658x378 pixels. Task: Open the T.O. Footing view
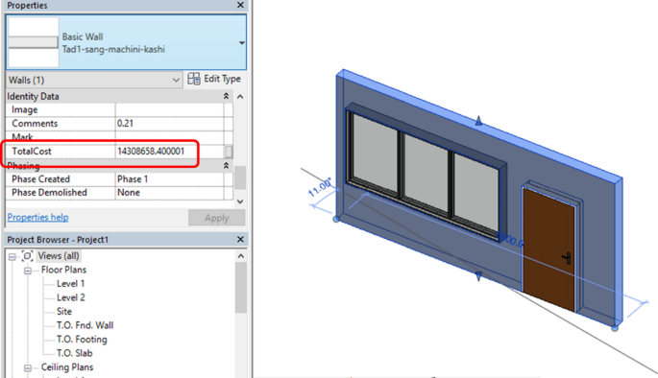point(82,339)
